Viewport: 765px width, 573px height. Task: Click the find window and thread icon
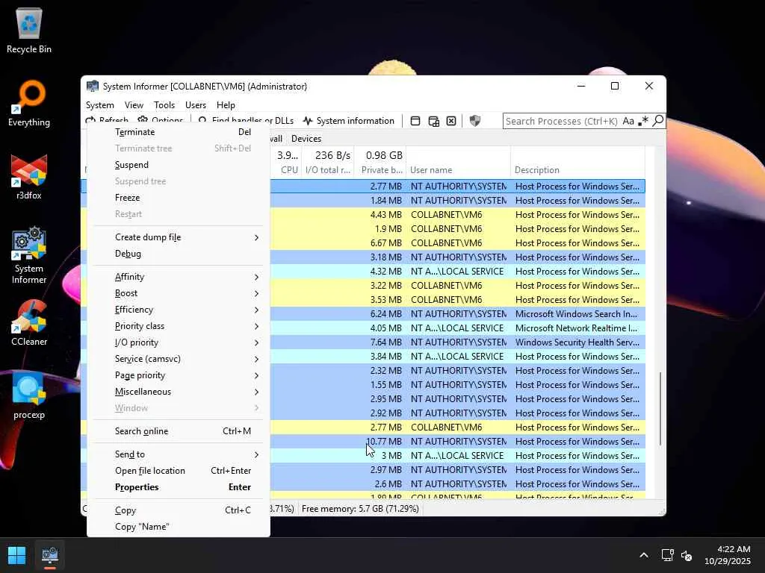[433, 121]
